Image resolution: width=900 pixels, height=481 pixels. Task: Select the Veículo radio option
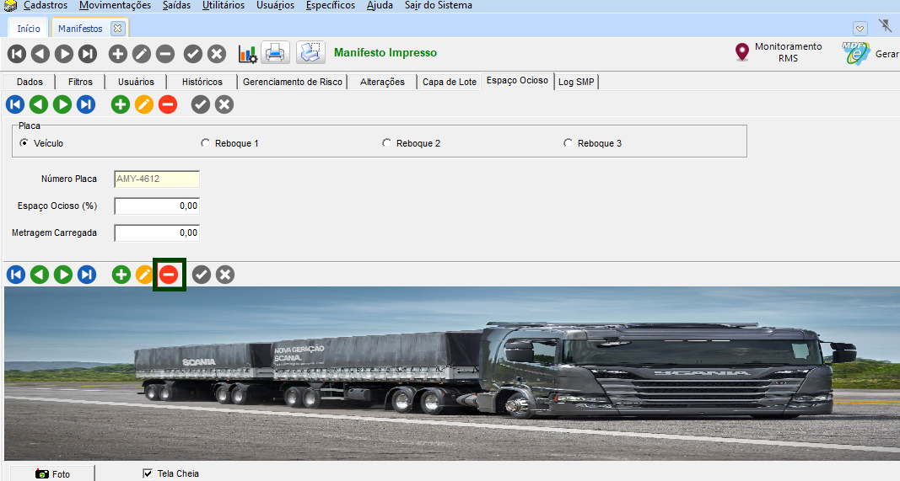[24, 142]
